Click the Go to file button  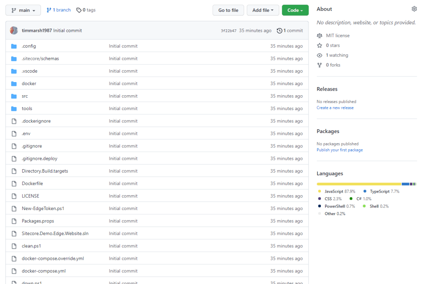point(228,10)
